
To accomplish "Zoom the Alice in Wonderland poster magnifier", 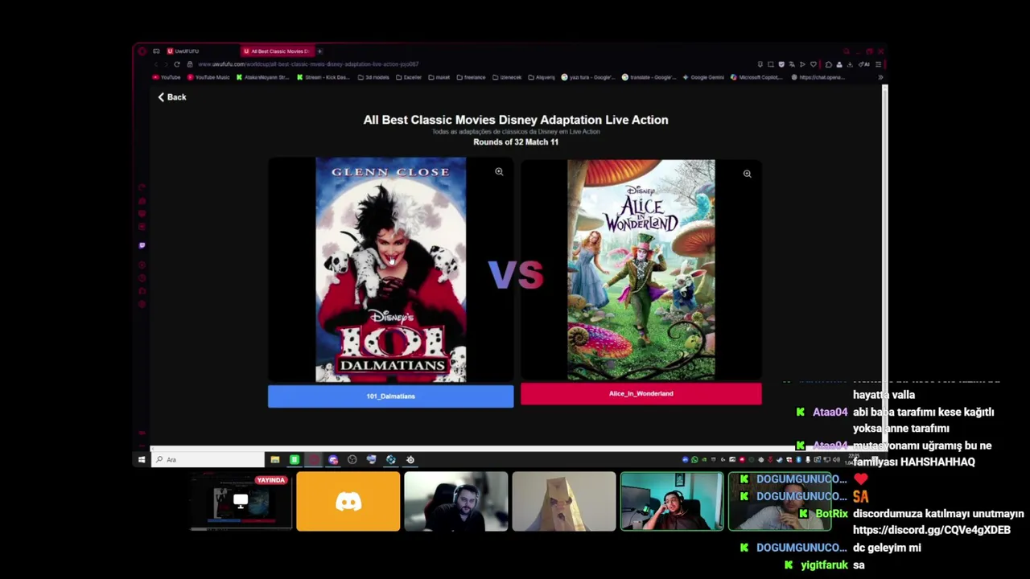I will click(x=747, y=174).
